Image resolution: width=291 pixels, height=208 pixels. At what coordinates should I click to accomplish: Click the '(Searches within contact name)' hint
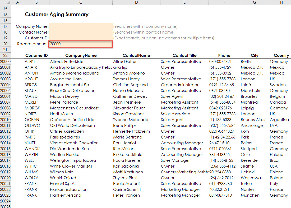(x=144, y=32)
